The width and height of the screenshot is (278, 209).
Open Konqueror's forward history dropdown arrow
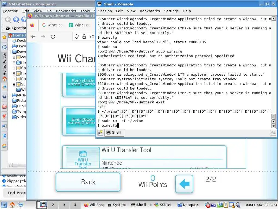pyautogui.click(x=19, y=22)
